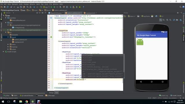Screen dimensions: 185x104
Task: Pick @+id/line1 from autocomplete list
Action: (x=87, y=58)
